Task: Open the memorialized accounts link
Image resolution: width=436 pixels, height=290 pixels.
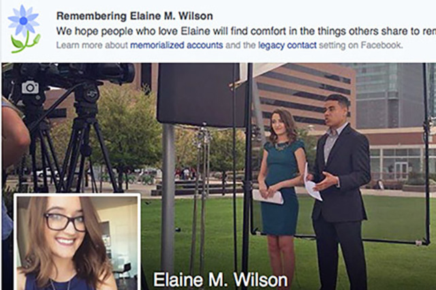Action: point(176,45)
